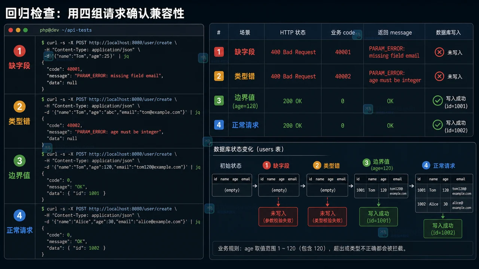Click badge 3 in the database state flow

click(x=366, y=163)
